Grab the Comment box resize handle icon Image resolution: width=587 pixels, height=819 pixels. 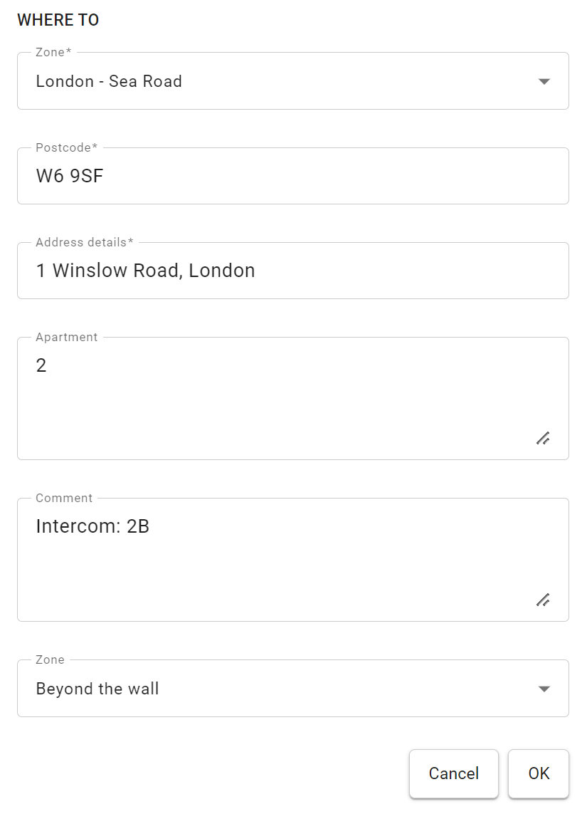543,600
